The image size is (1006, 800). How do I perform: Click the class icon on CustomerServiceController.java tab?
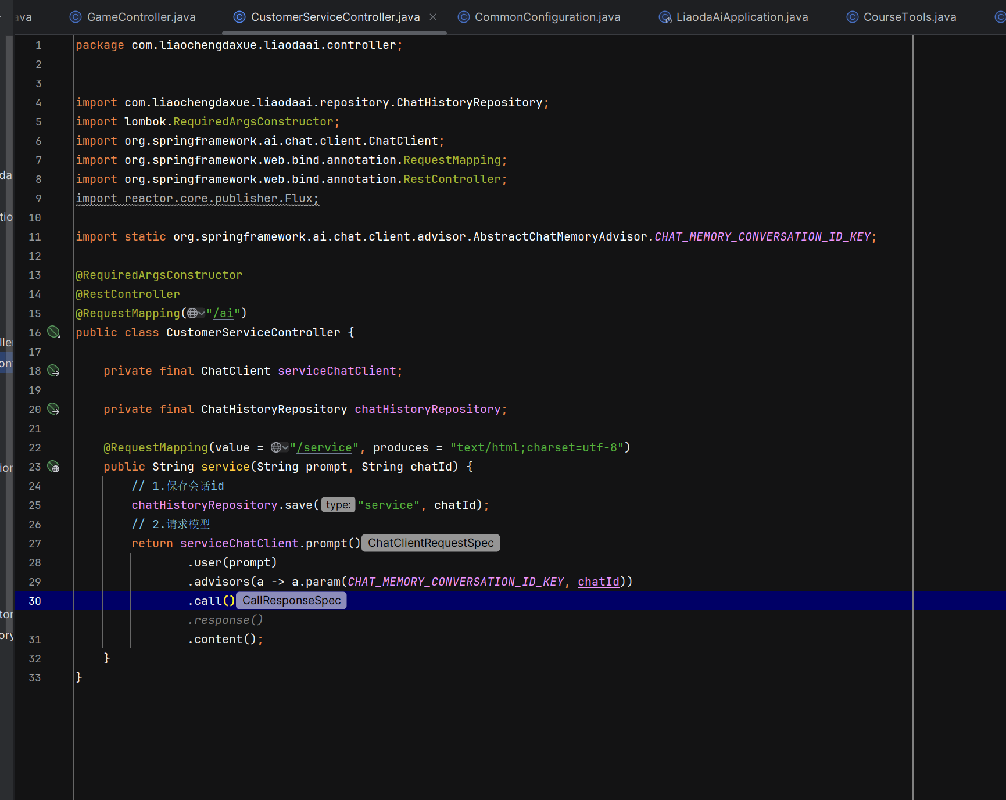(x=239, y=17)
